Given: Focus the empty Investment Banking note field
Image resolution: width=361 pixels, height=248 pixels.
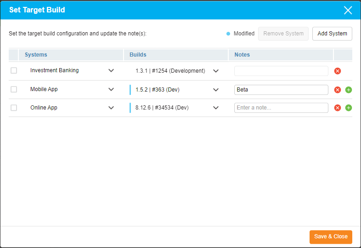Looking at the screenshot, I should click(281, 71).
